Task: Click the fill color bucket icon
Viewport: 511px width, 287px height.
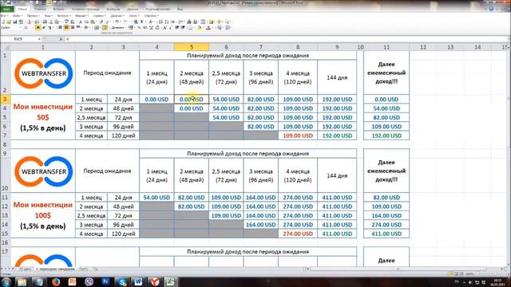Action: tap(199, 28)
